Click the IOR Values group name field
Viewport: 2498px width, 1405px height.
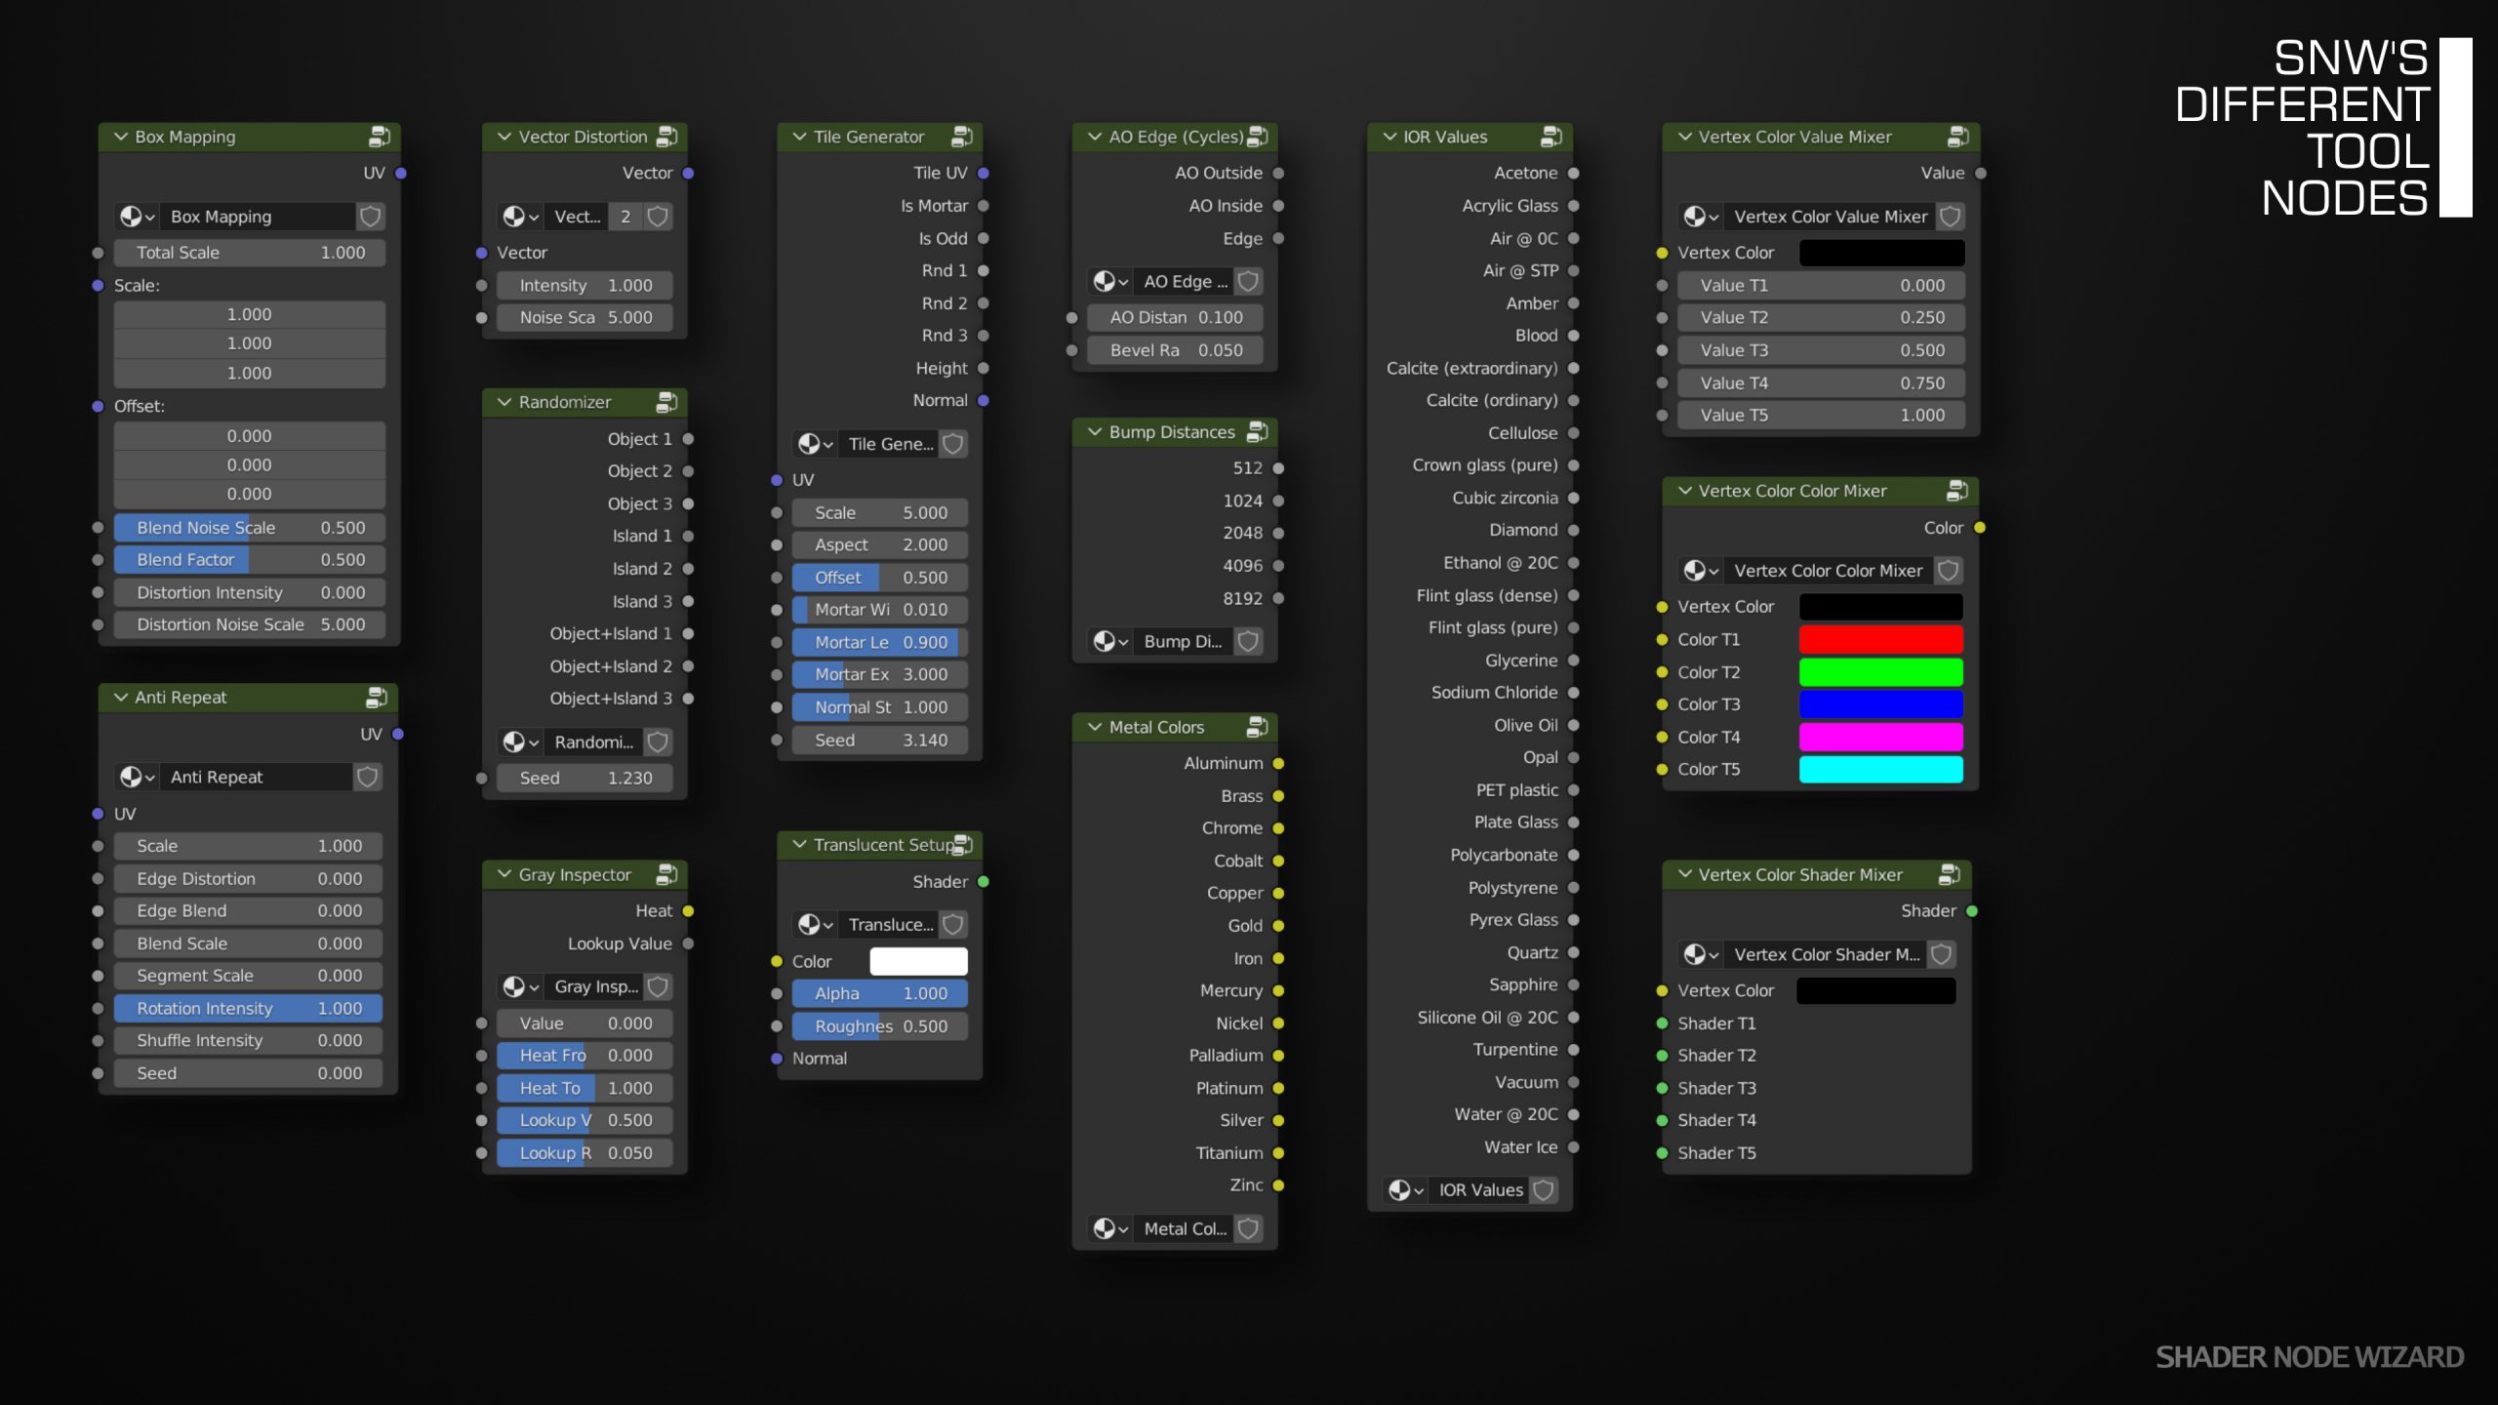click(x=1480, y=1190)
